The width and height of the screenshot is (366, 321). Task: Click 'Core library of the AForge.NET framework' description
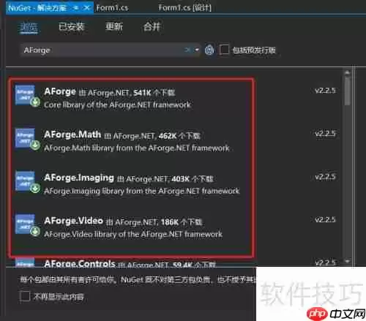pos(117,105)
